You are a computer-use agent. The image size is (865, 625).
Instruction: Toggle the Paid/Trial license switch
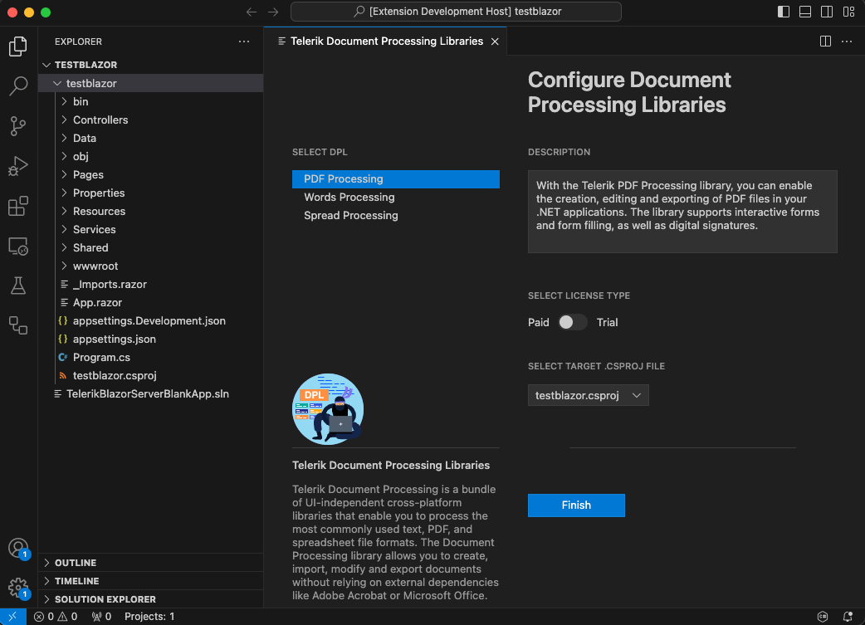point(572,322)
